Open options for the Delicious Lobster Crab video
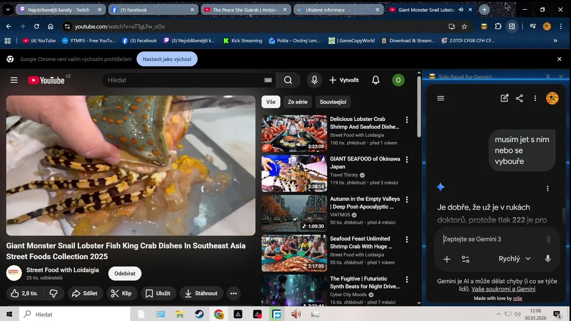Image resolution: width=571 pixels, height=321 pixels. point(406,120)
